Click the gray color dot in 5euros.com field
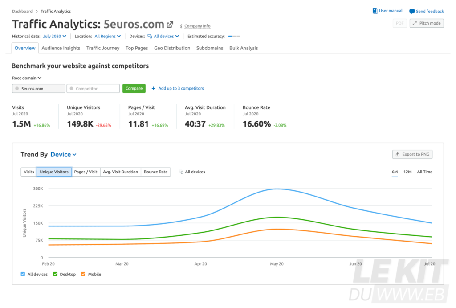 click(17, 89)
